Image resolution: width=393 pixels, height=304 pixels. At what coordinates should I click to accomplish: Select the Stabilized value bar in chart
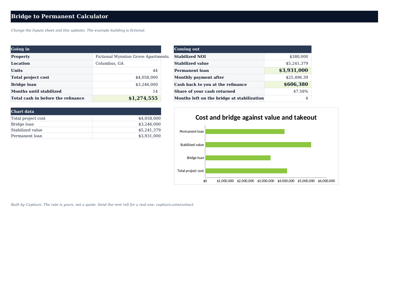[258, 145]
